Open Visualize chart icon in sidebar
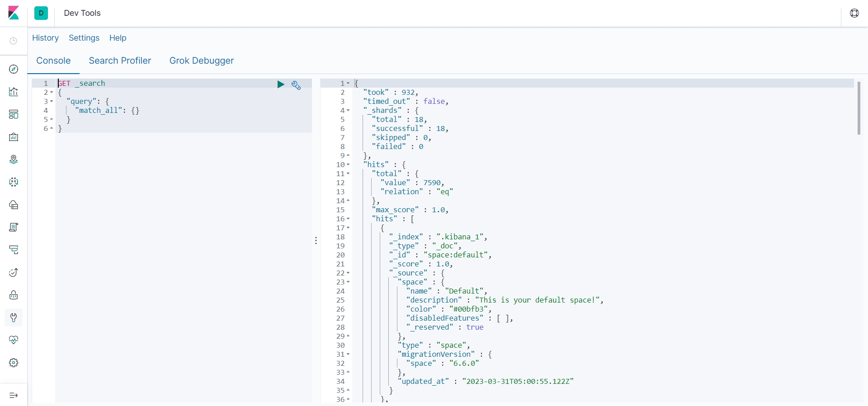 pyautogui.click(x=14, y=92)
